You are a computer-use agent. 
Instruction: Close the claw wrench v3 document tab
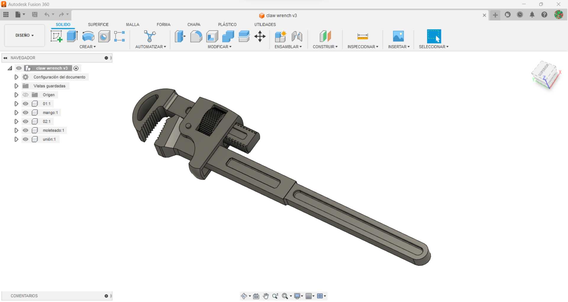[484, 15]
